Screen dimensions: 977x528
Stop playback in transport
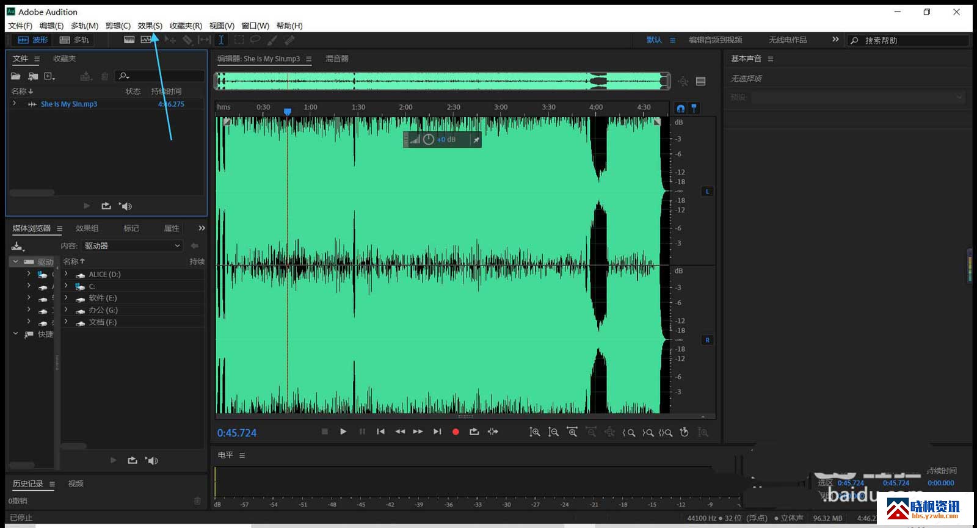click(325, 432)
